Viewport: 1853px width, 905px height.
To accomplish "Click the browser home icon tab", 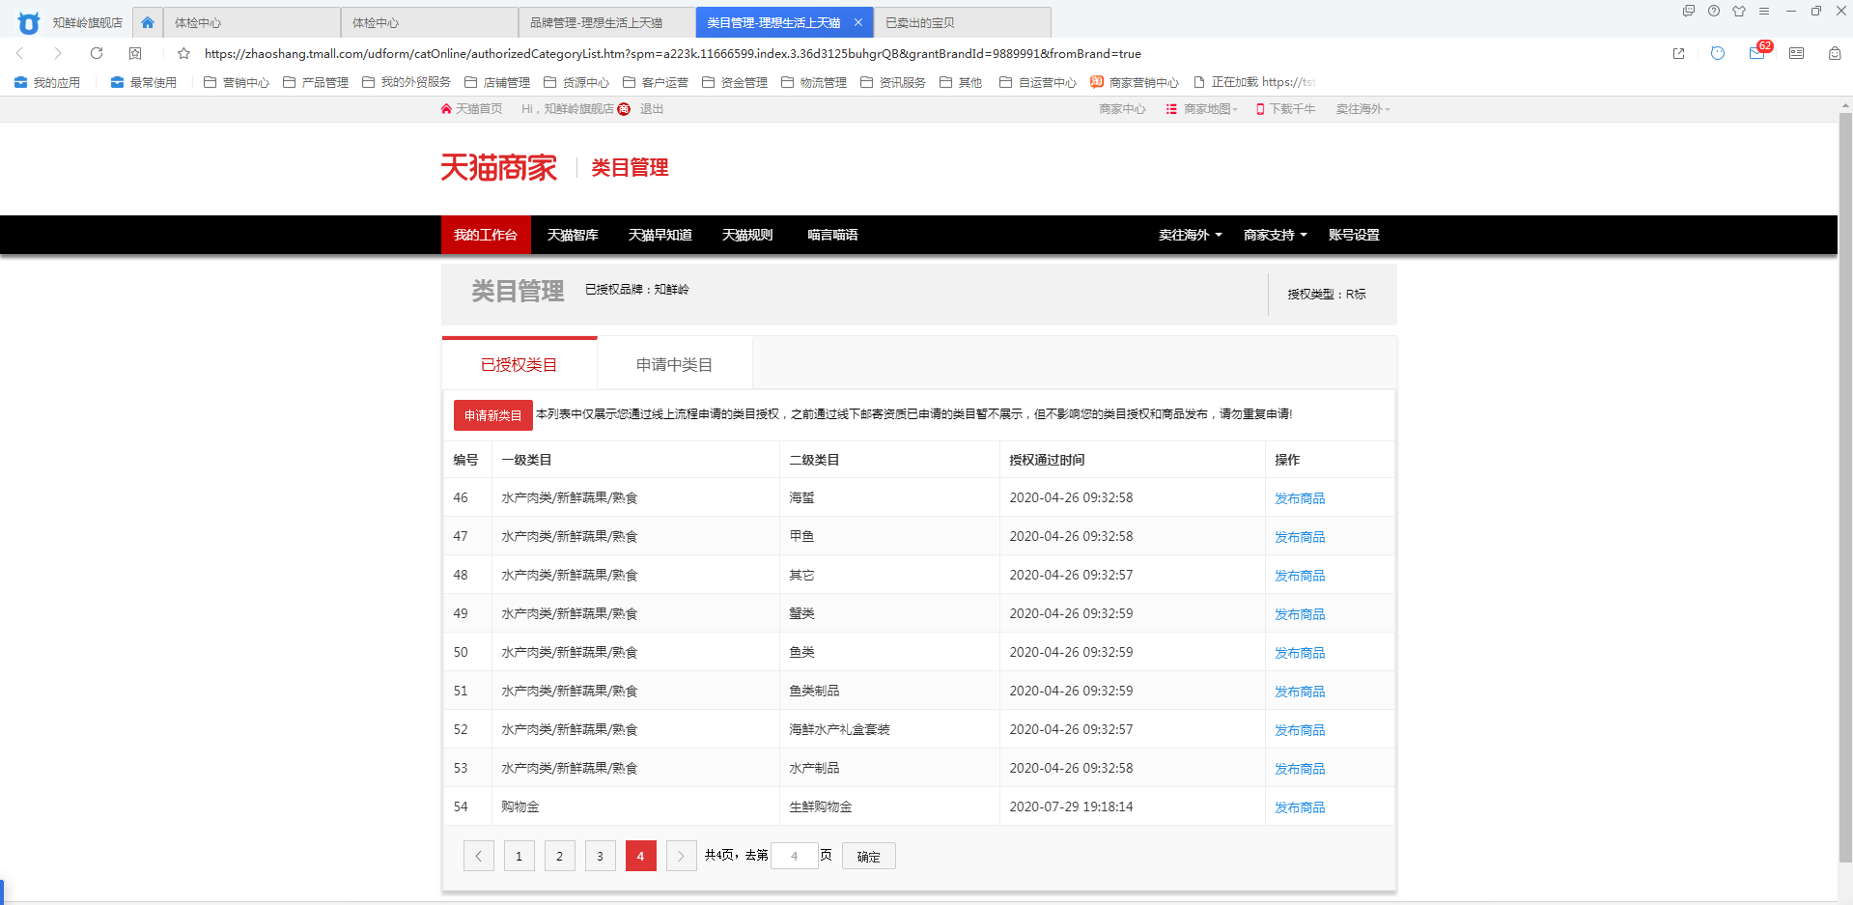I will click(148, 22).
